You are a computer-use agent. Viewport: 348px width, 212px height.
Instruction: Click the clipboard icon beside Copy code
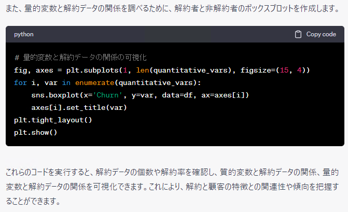[x=298, y=34]
